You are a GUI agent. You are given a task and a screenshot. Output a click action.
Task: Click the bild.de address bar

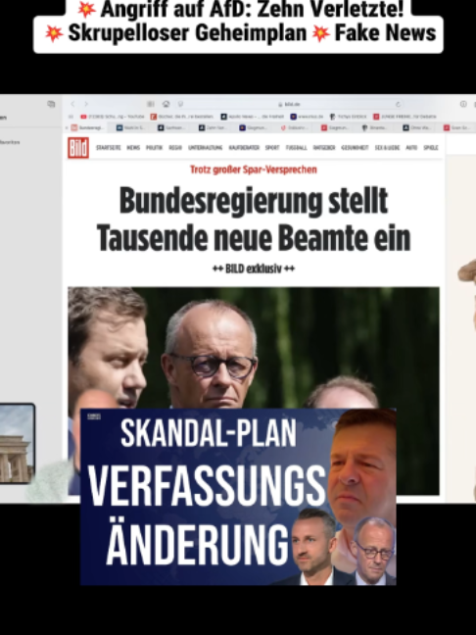[x=289, y=105]
